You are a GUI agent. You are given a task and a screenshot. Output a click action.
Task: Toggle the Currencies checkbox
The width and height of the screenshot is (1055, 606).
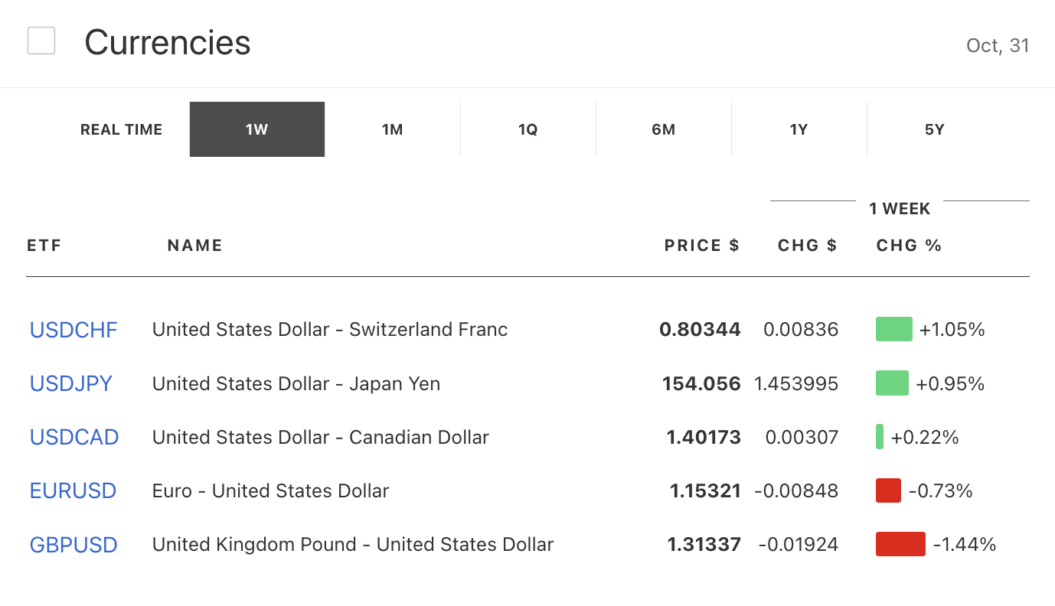[41, 41]
